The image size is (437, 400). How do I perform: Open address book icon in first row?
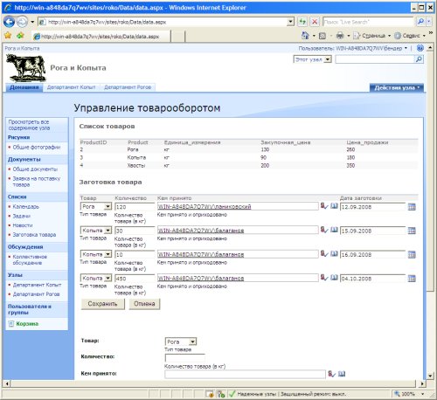[334, 206]
